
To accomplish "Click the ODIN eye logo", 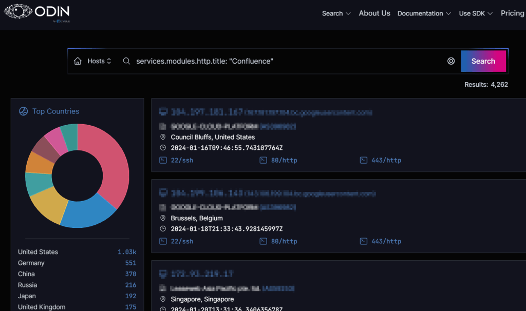I will [17, 12].
